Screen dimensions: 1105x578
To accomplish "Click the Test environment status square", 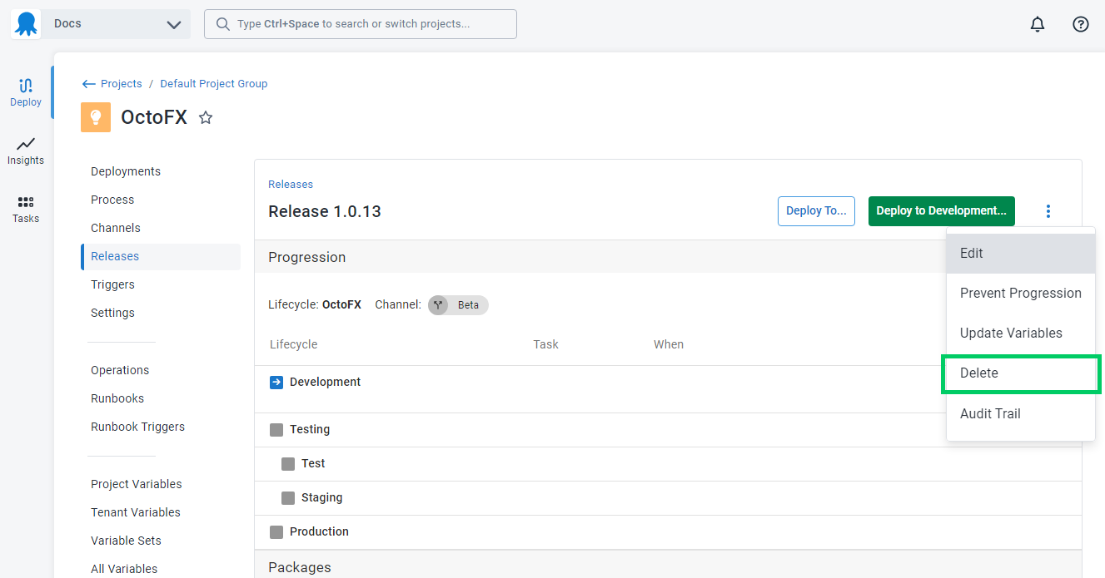I will [288, 464].
